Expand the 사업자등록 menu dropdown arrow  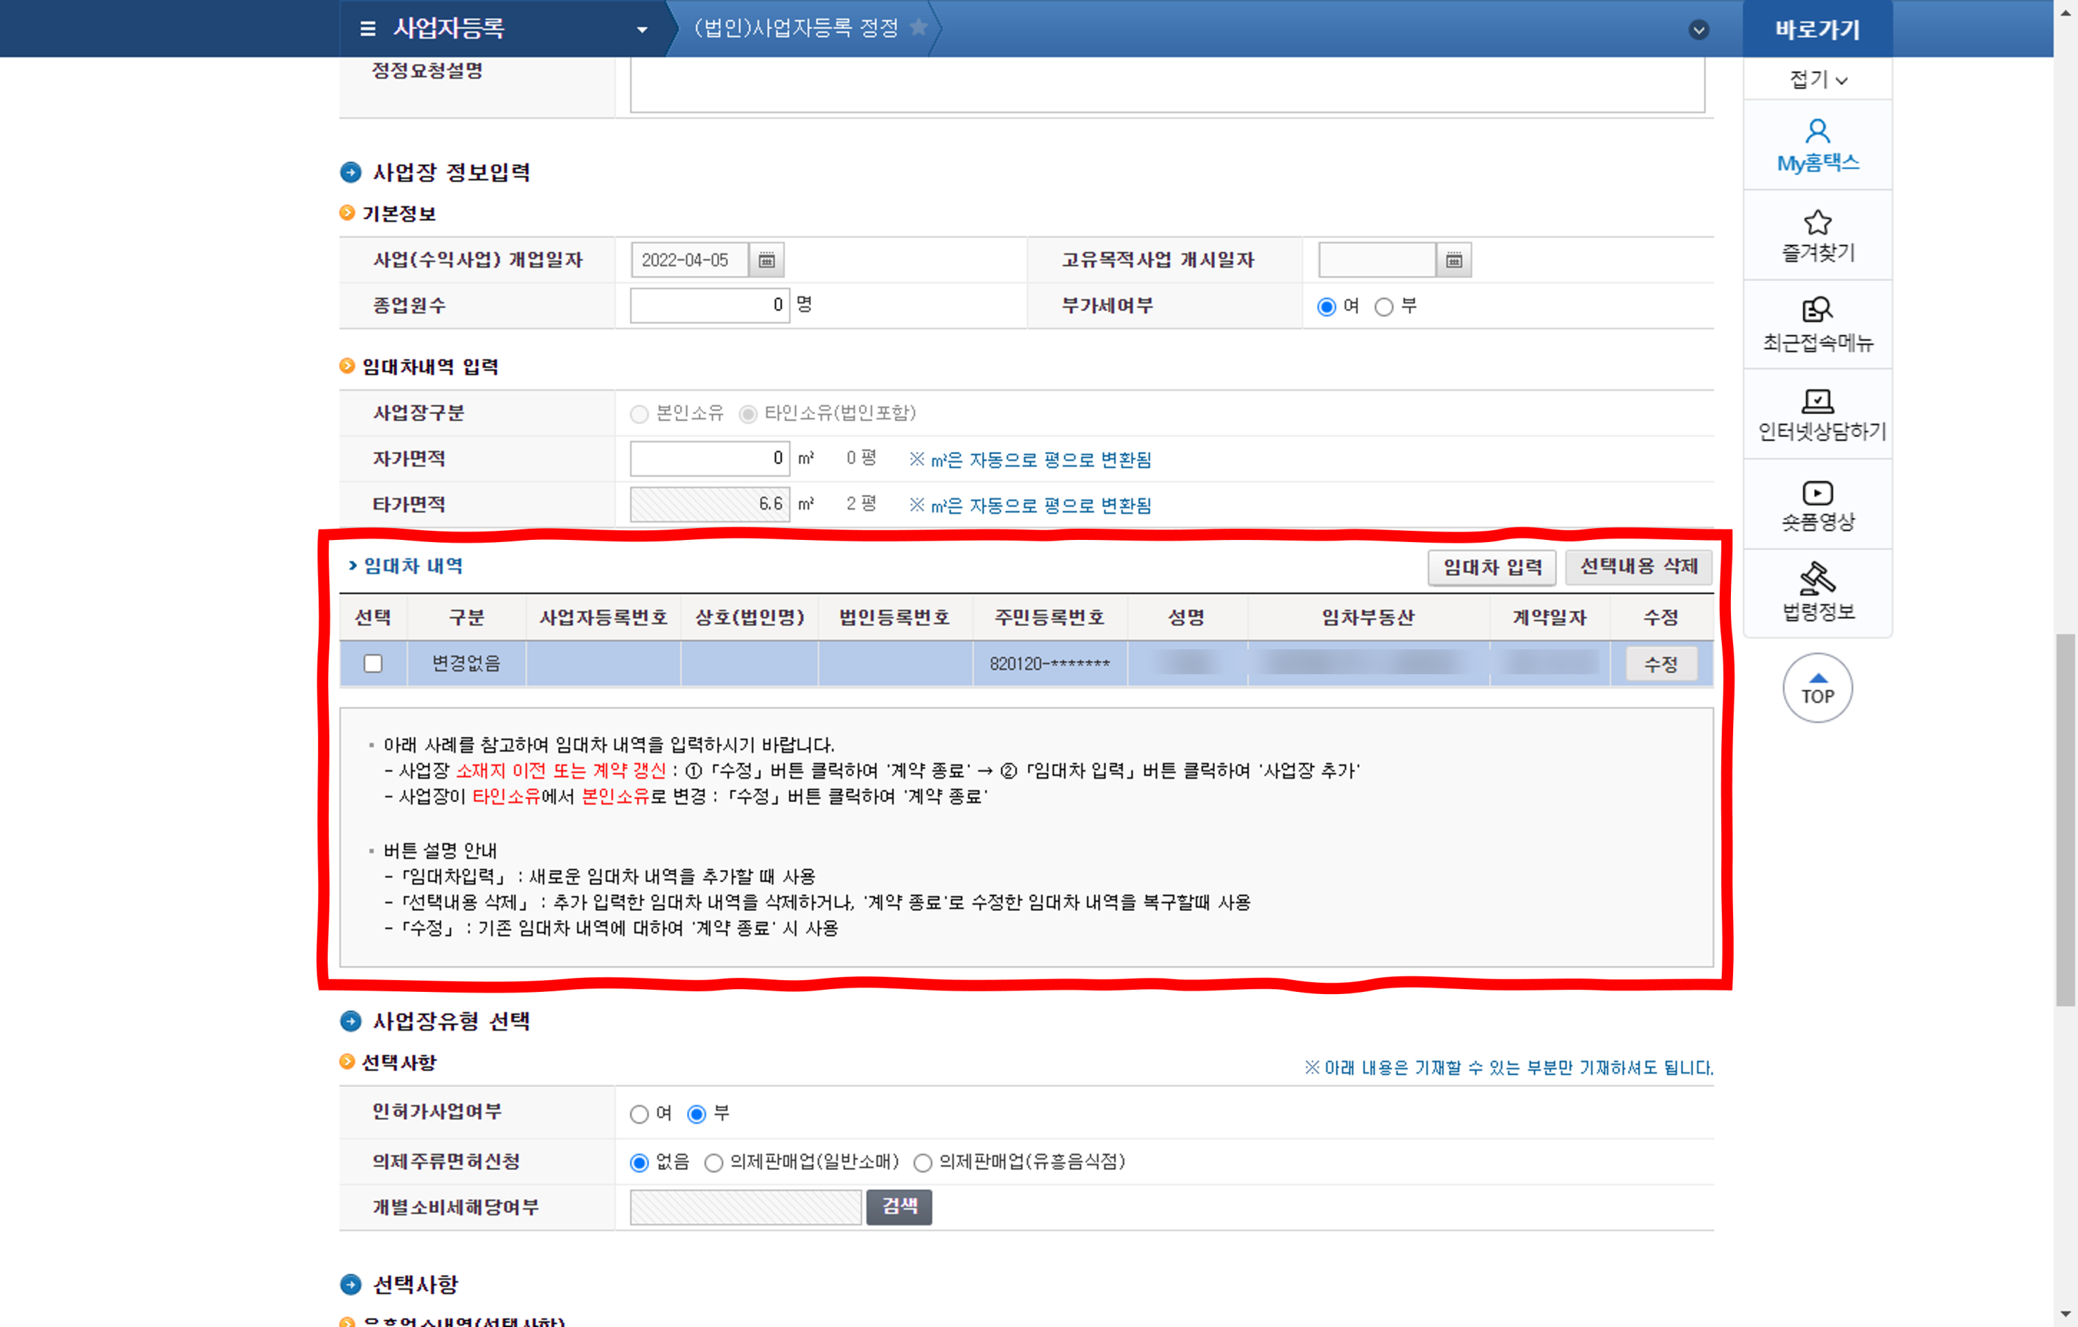click(x=642, y=29)
